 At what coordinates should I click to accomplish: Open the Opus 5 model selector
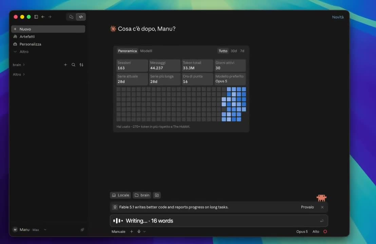(302, 231)
